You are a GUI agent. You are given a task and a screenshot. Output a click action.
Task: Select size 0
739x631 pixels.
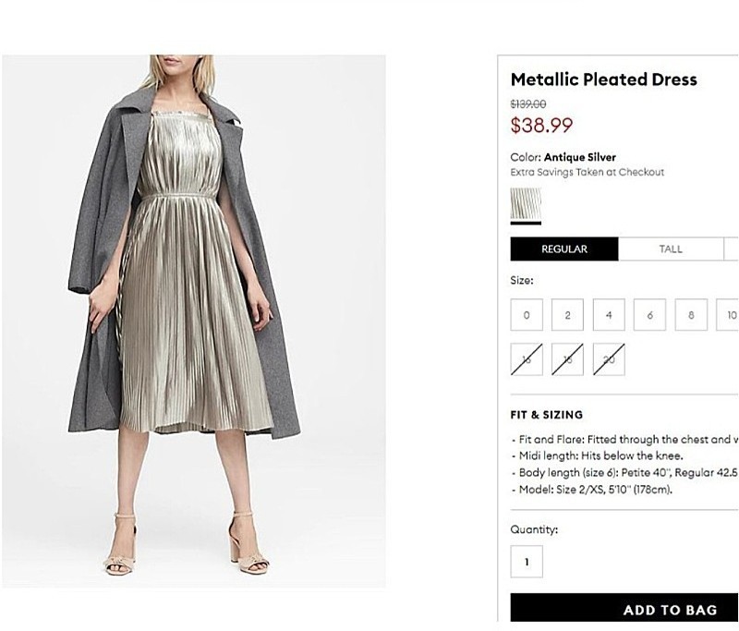coord(527,315)
